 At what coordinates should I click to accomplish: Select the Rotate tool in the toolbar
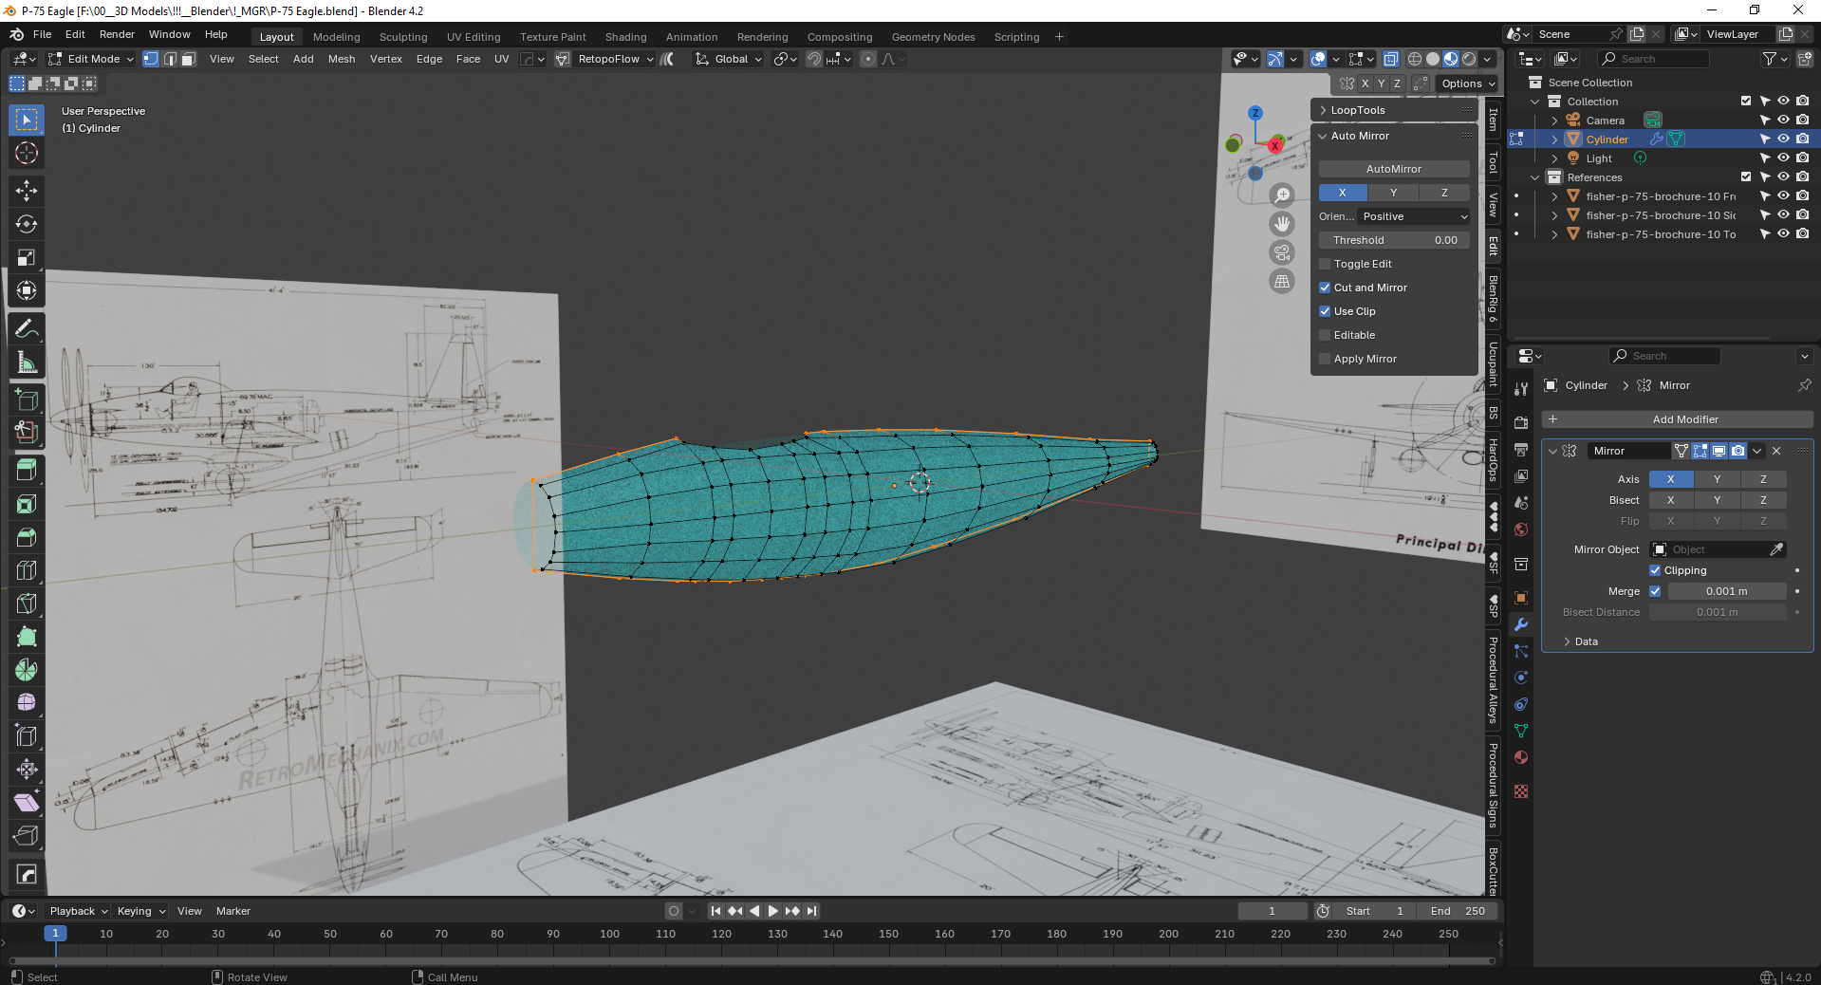point(27,225)
